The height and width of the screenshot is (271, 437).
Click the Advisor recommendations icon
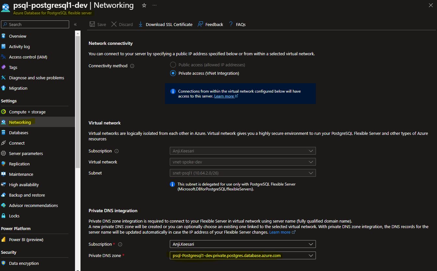click(x=4, y=205)
